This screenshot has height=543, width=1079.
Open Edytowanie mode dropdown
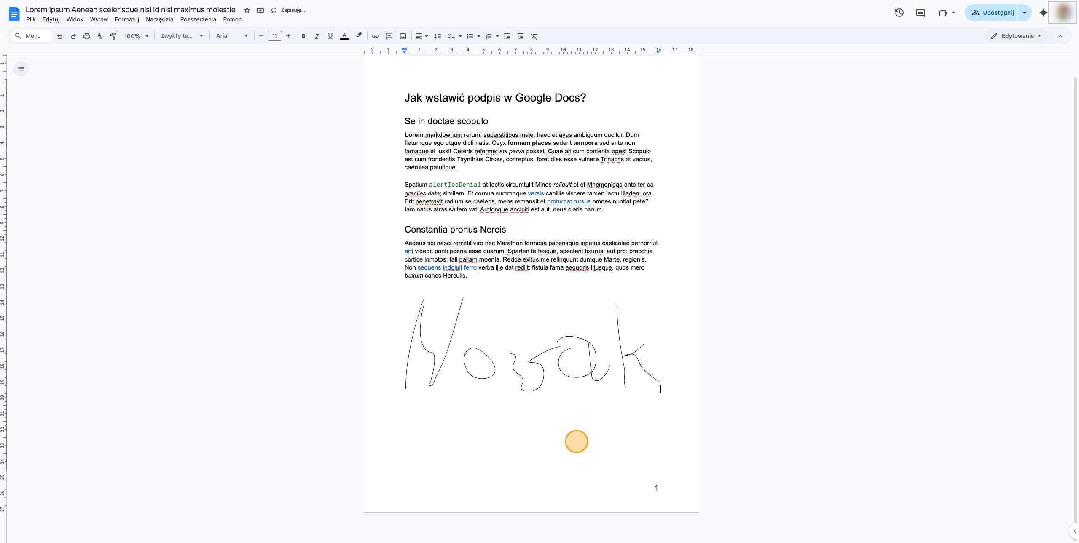point(1016,36)
